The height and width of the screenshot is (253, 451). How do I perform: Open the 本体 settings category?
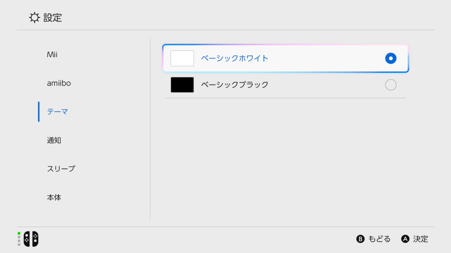click(54, 197)
